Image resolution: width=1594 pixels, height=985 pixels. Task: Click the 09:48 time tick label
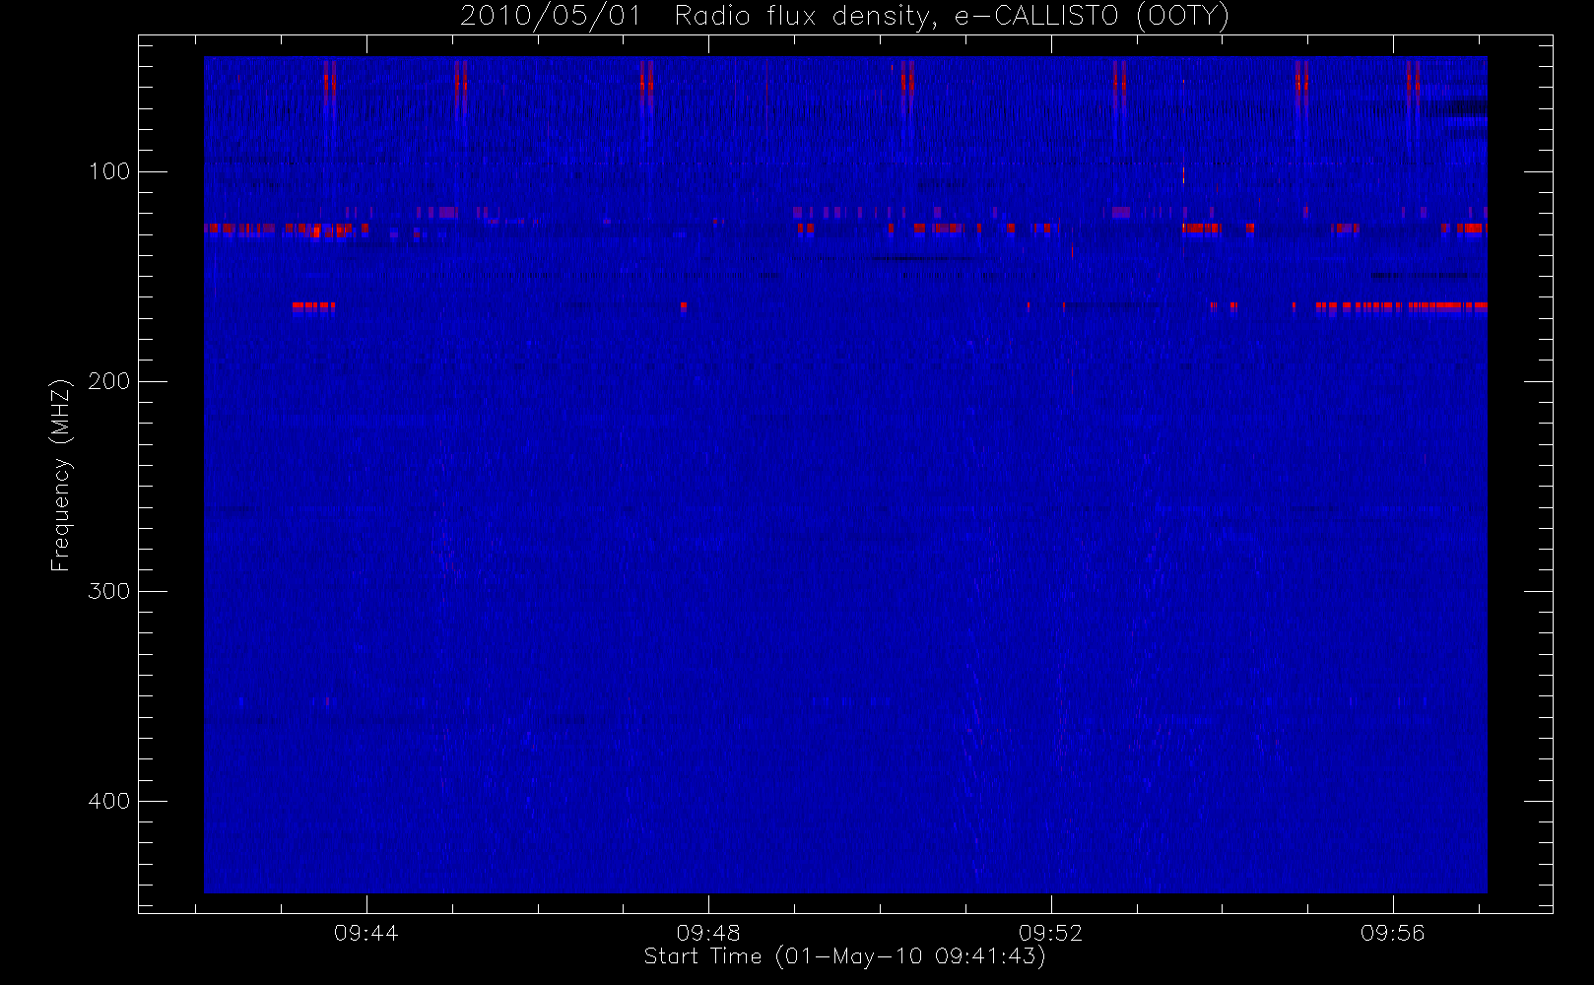(x=708, y=933)
